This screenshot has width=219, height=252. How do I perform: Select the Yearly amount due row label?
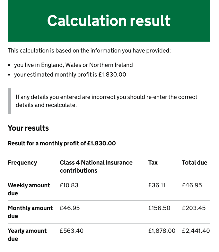[27, 235]
